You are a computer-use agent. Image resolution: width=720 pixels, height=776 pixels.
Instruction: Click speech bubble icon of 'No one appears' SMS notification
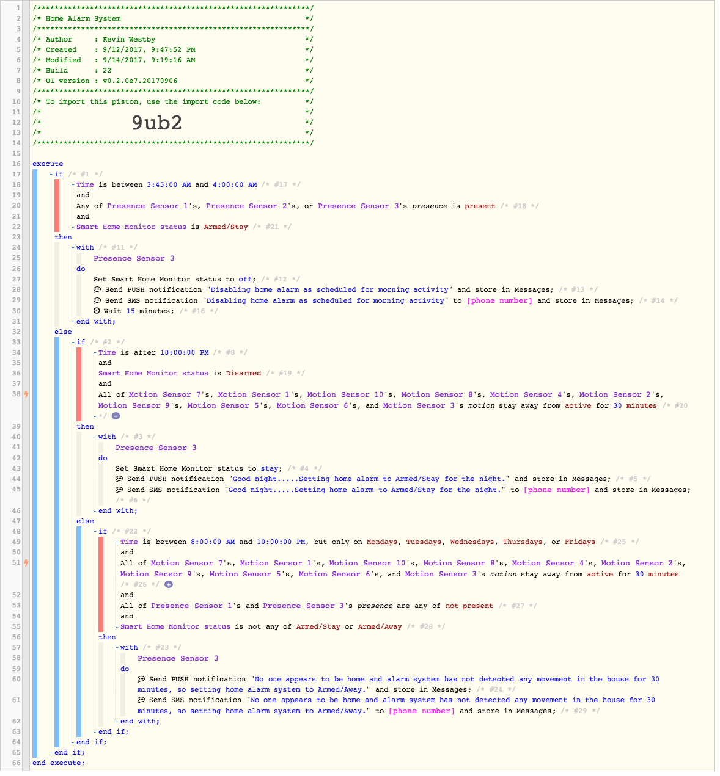[141, 700]
